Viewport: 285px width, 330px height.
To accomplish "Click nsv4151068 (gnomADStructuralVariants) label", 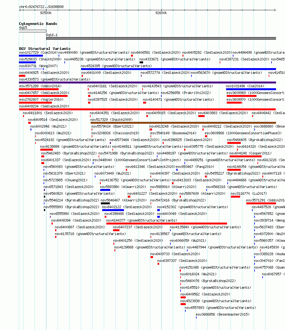I will (215, 267).
